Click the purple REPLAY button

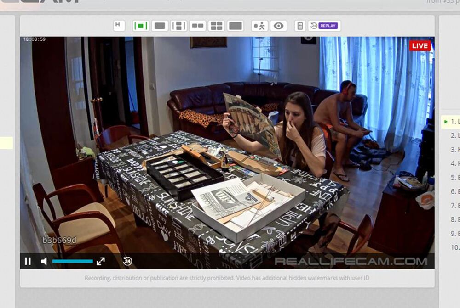pyautogui.click(x=328, y=26)
